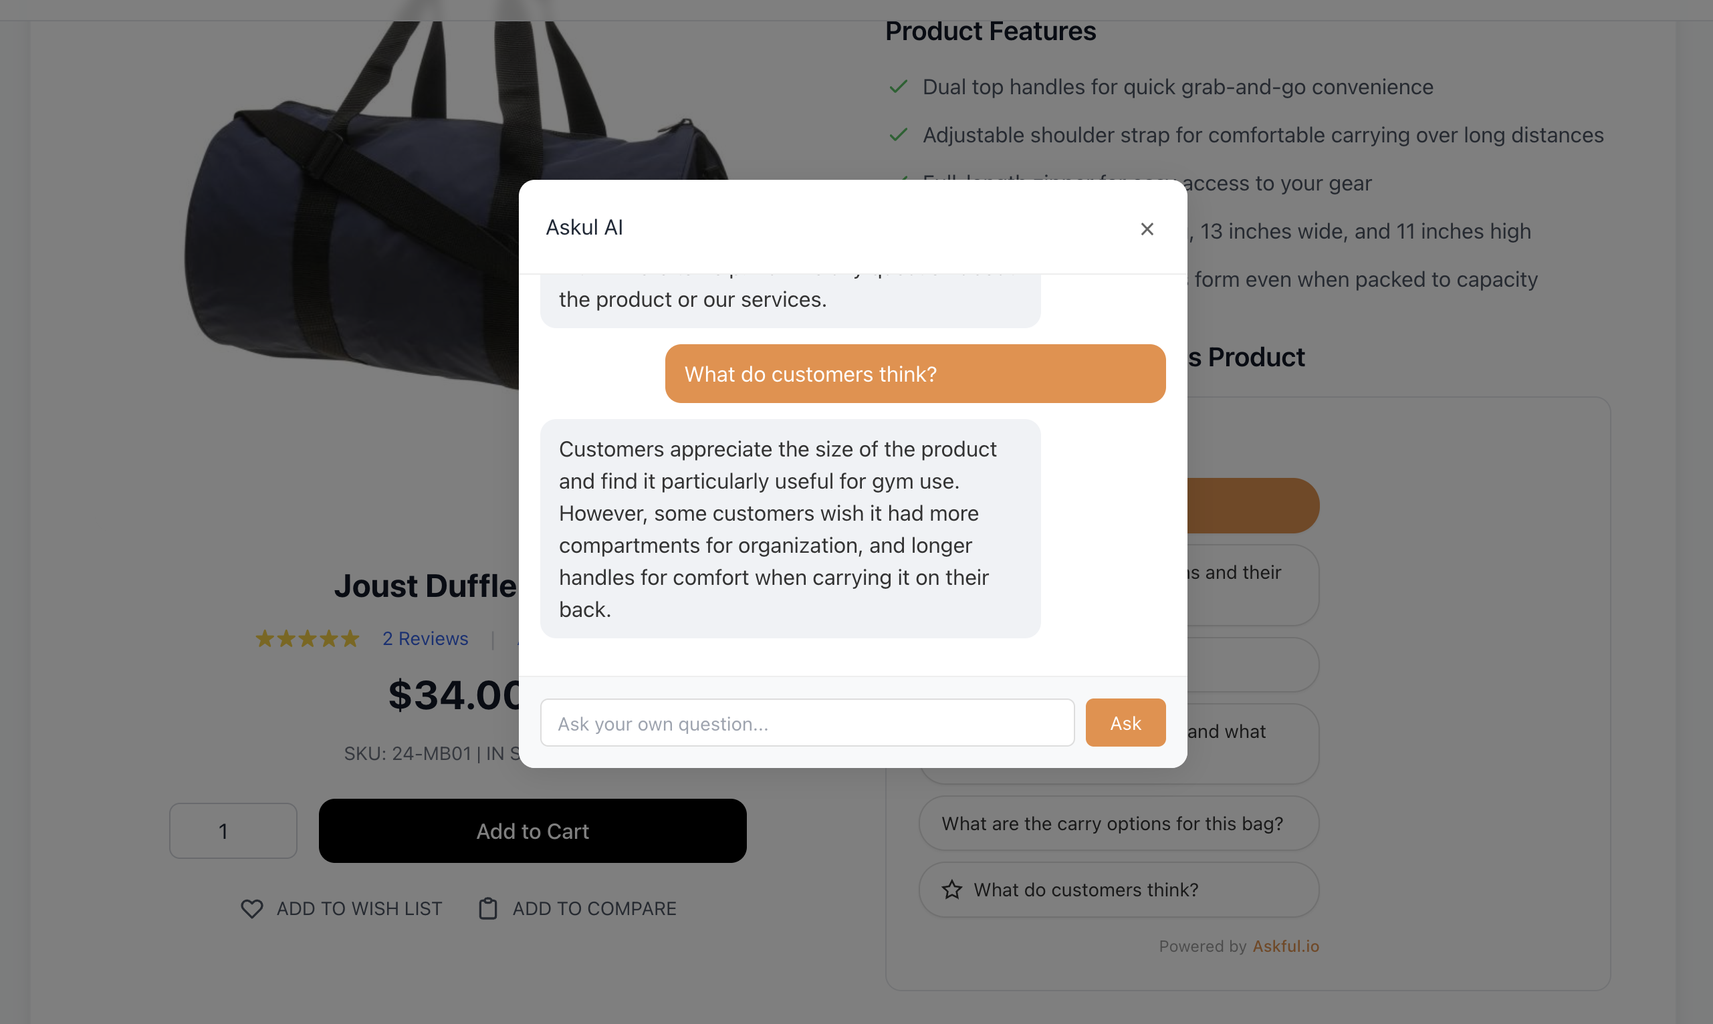The image size is (1713, 1024).
Task: Click the heart icon for wish list
Action: [x=252, y=908]
